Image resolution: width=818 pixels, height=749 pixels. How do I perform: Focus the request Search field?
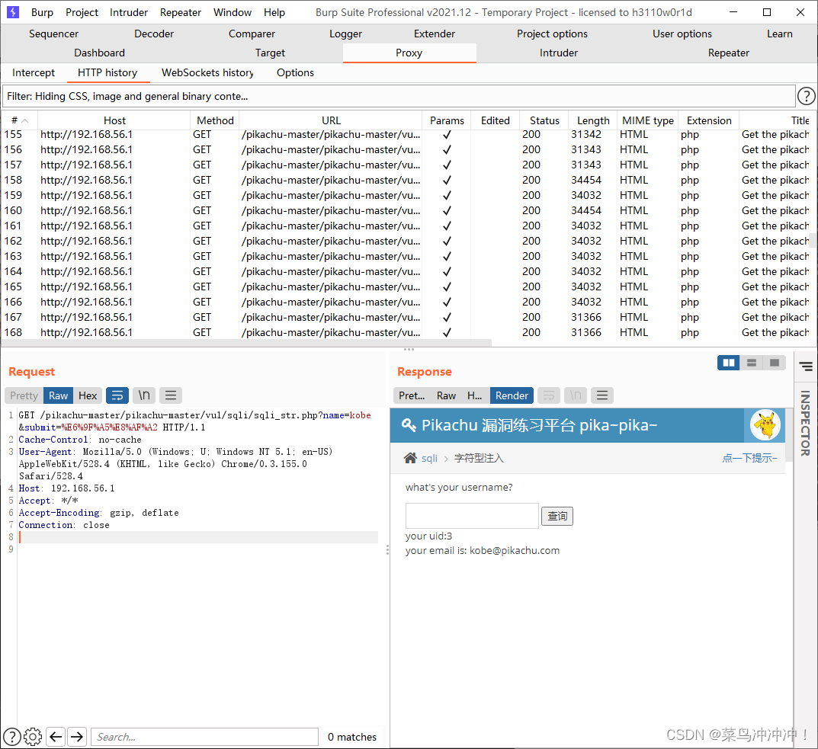coord(204,737)
